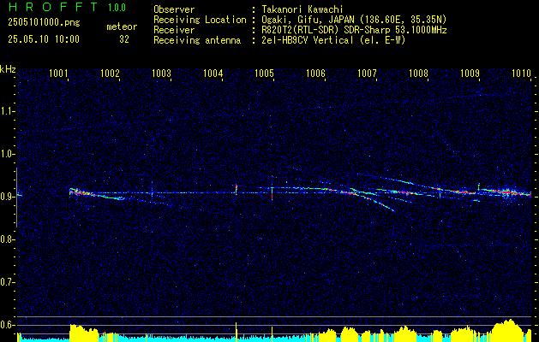Image resolution: width=539 pixels, height=342 pixels.
Task: Click the 0.6 kHz frequency label
Action: [7, 325]
